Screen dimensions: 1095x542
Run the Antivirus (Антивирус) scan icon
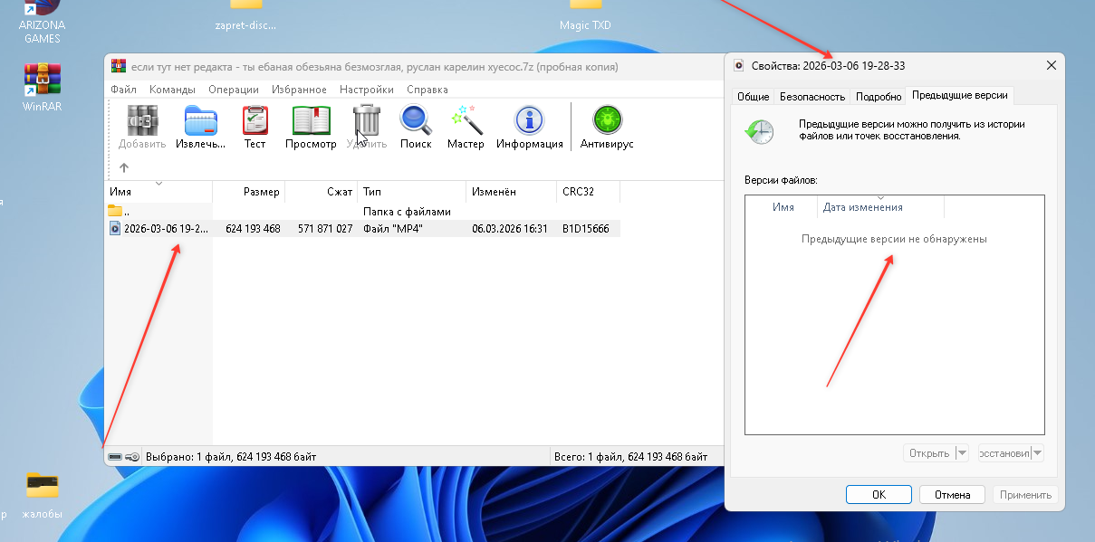click(607, 122)
